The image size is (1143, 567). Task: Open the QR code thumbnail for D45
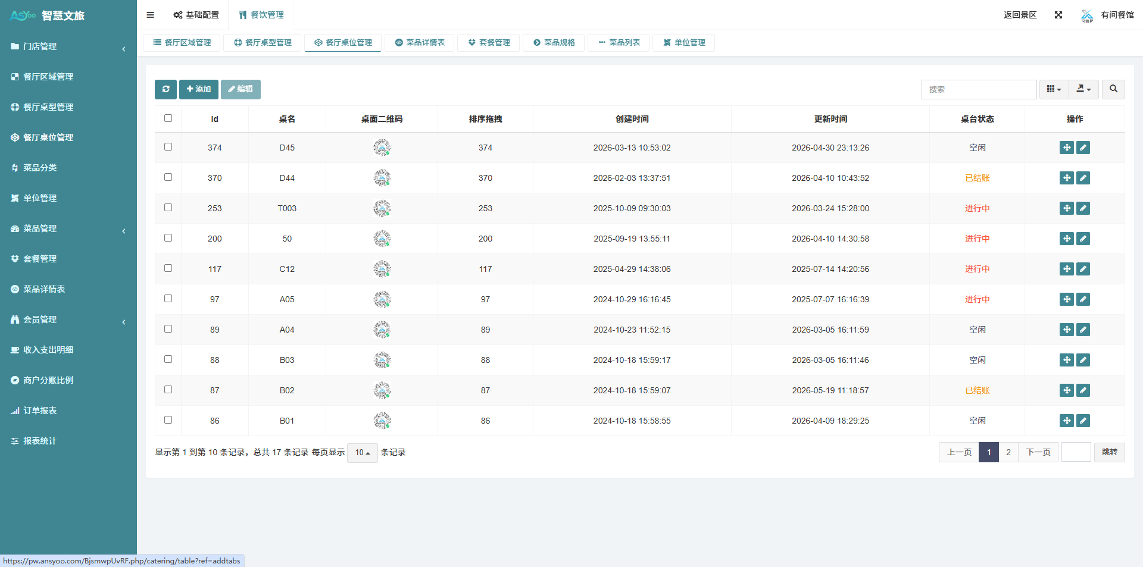382,148
